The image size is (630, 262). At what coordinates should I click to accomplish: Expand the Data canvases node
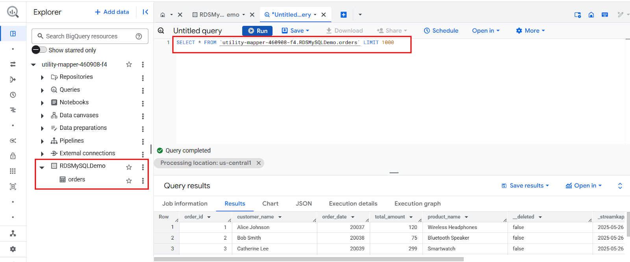point(42,116)
